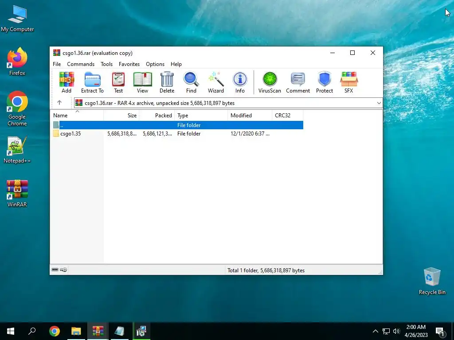The height and width of the screenshot is (340, 454).
Task: Open the Options menu
Action: click(x=155, y=64)
